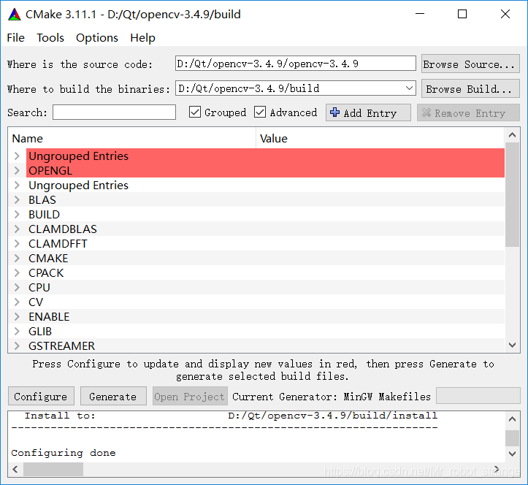The image size is (528, 485).
Task: Expand the CLAMDFFT group
Action: click(x=17, y=243)
